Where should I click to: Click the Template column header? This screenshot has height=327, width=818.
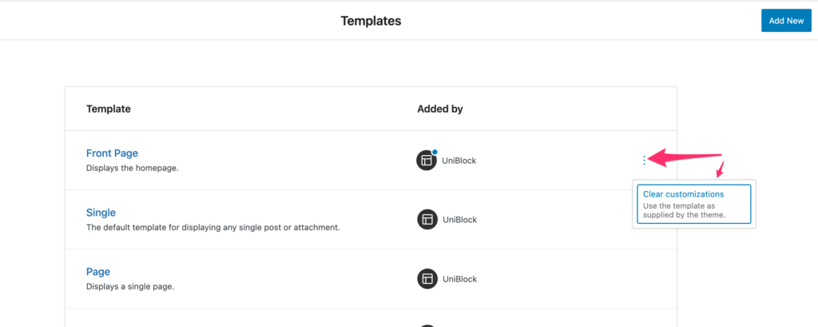pos(109,109)
